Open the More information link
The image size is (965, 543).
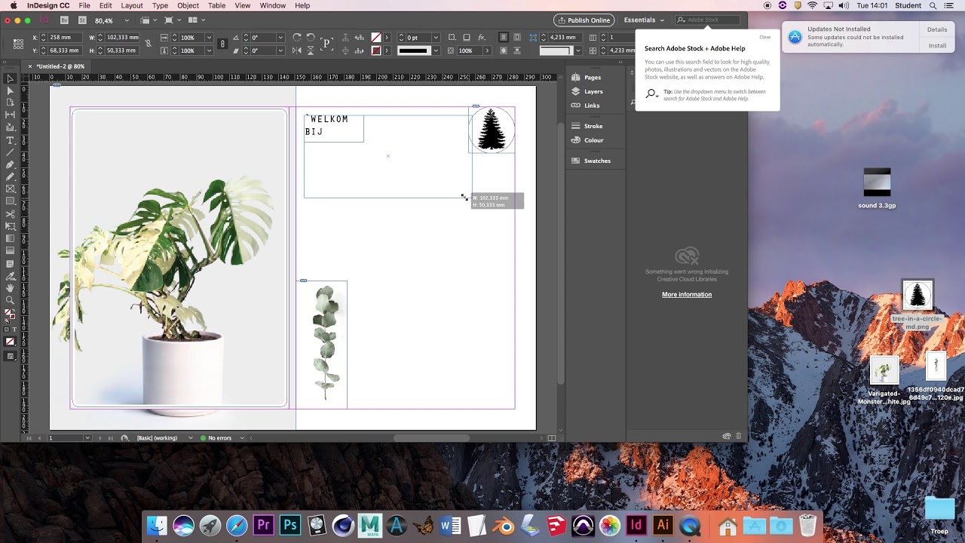coord(686,295)
